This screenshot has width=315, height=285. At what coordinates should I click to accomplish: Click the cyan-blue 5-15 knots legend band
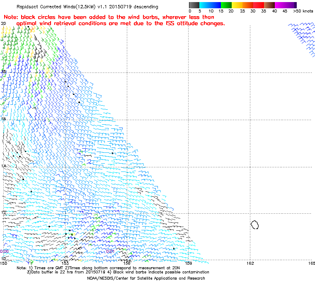click(210, 5)
